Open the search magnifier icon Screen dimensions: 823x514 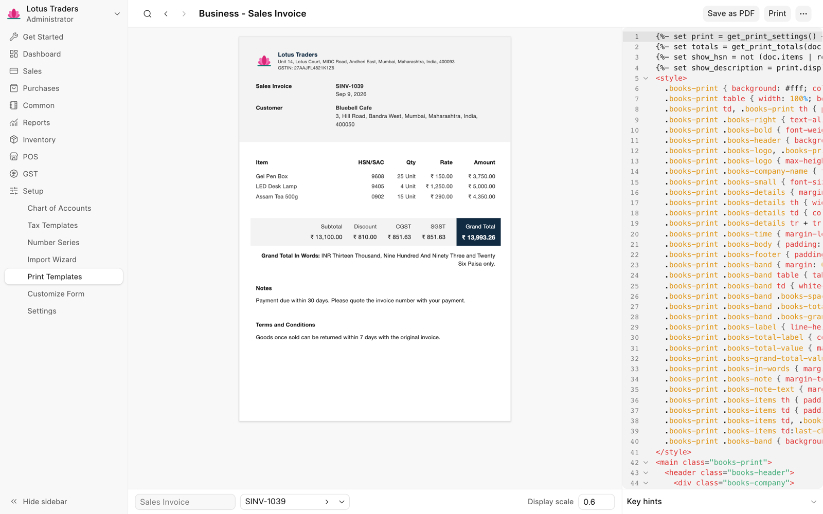pos(148,14)
